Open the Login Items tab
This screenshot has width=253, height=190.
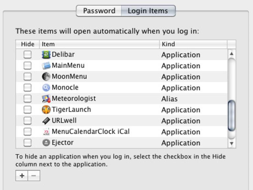tap(148, 11)
